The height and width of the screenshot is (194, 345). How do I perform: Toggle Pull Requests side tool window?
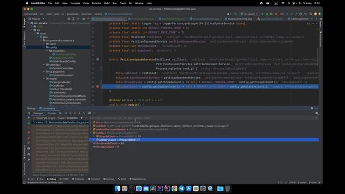(x=24, y=39)
